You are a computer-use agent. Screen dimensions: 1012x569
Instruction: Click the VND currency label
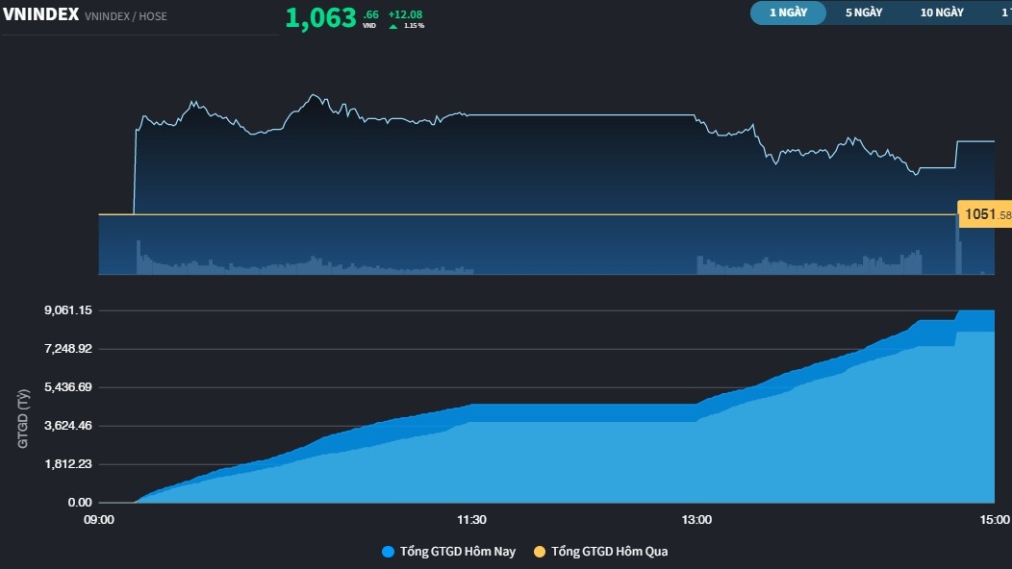click(369, 26)
